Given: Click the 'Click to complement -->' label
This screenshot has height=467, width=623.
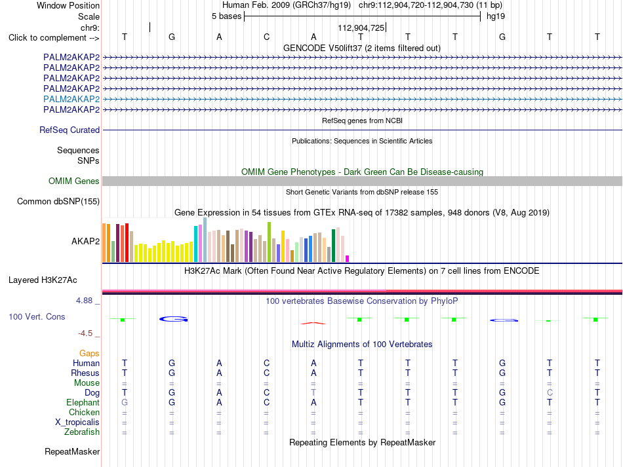Looking at the screenshot, I should 54,38.
